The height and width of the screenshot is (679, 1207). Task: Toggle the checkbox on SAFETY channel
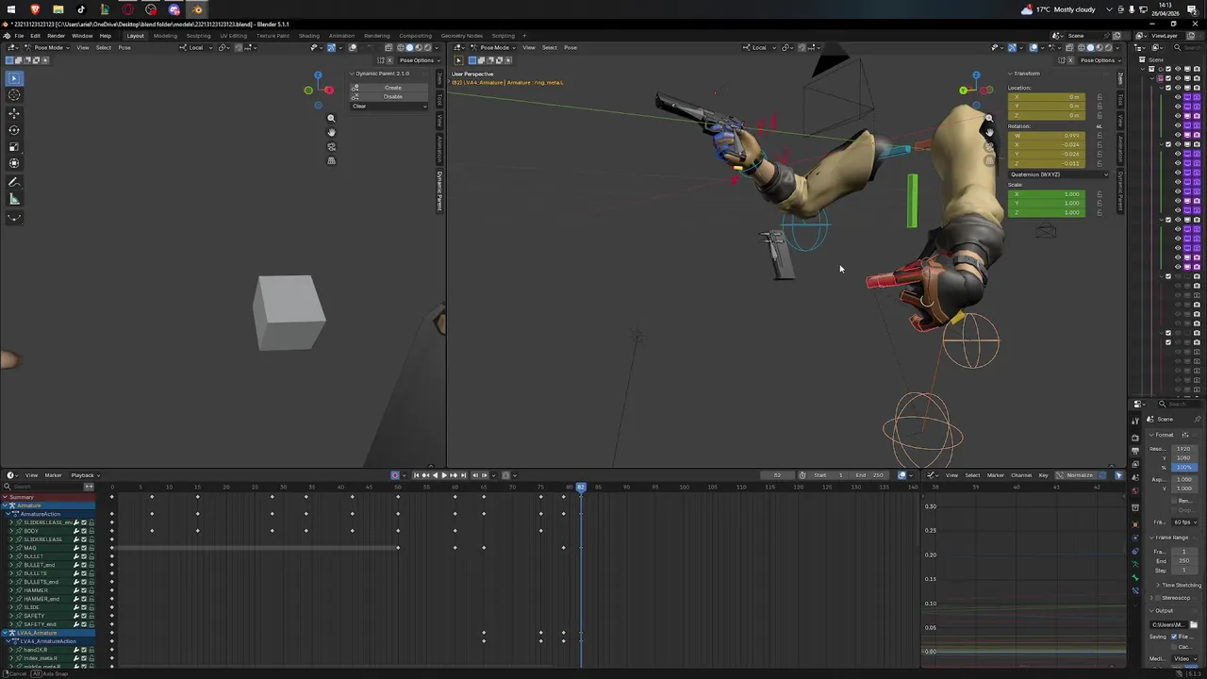click(84, 616)
